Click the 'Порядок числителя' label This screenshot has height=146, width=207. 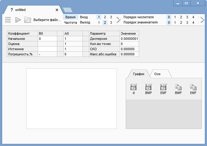[139, 17]
